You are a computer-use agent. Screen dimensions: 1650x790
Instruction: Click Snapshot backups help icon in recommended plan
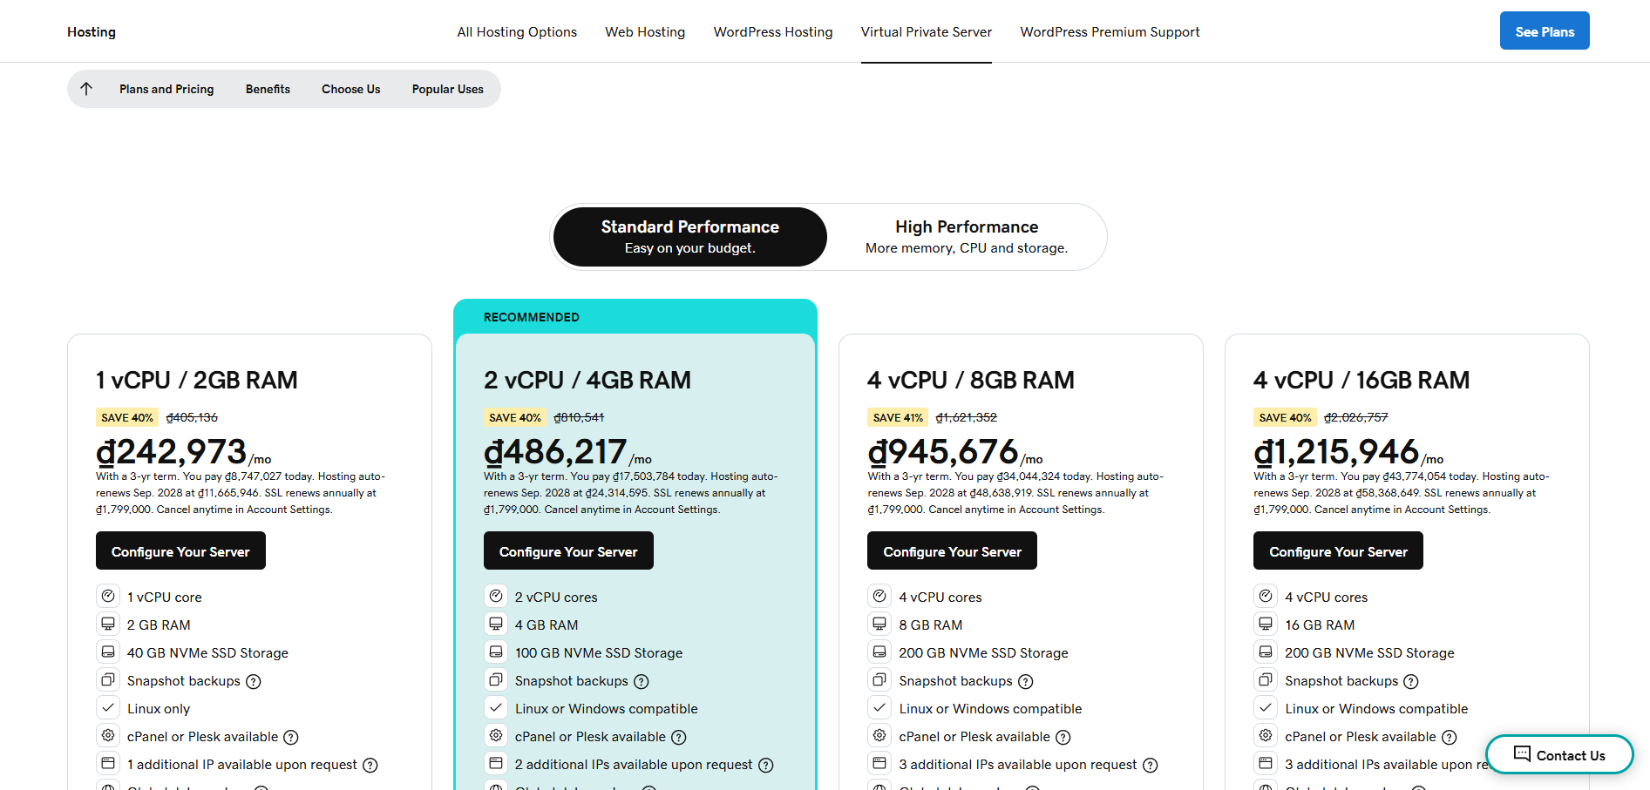(642, 682)
